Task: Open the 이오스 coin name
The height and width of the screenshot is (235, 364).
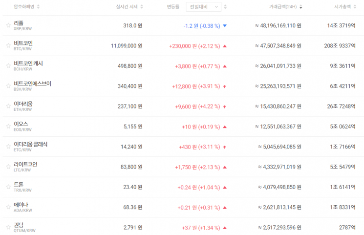Action: (x=21, y=124)
